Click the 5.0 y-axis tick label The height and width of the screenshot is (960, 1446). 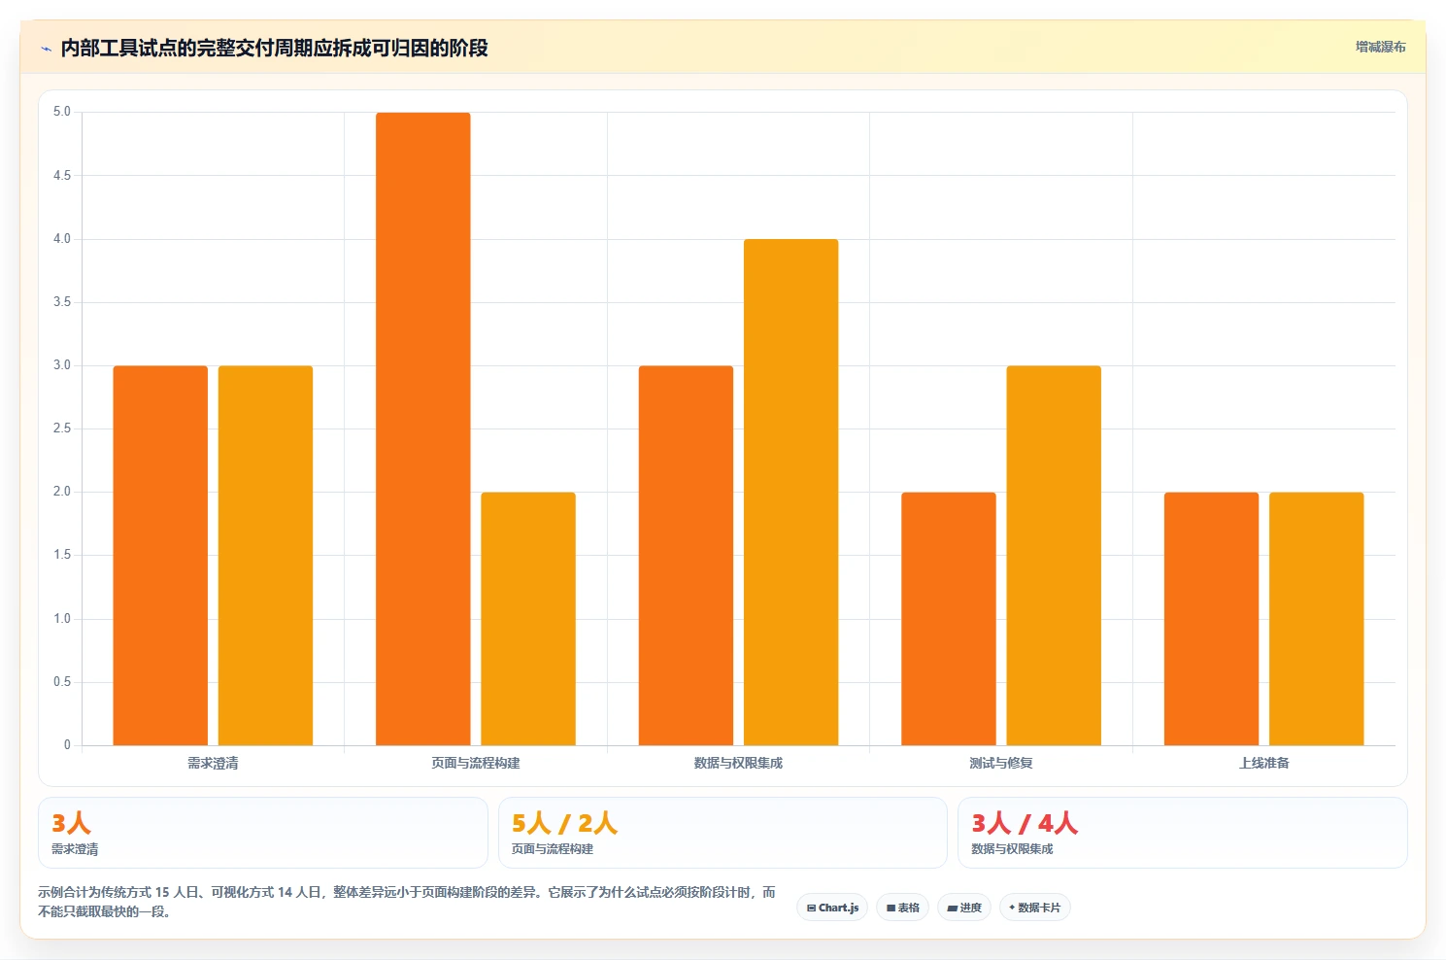[62, 112]
